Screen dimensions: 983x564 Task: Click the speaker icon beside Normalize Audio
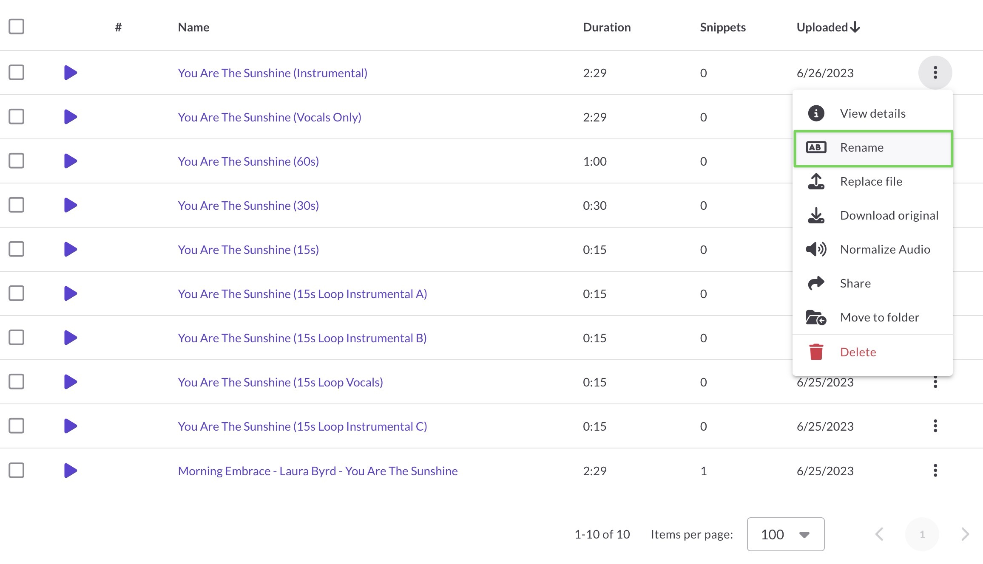[816, 249]
